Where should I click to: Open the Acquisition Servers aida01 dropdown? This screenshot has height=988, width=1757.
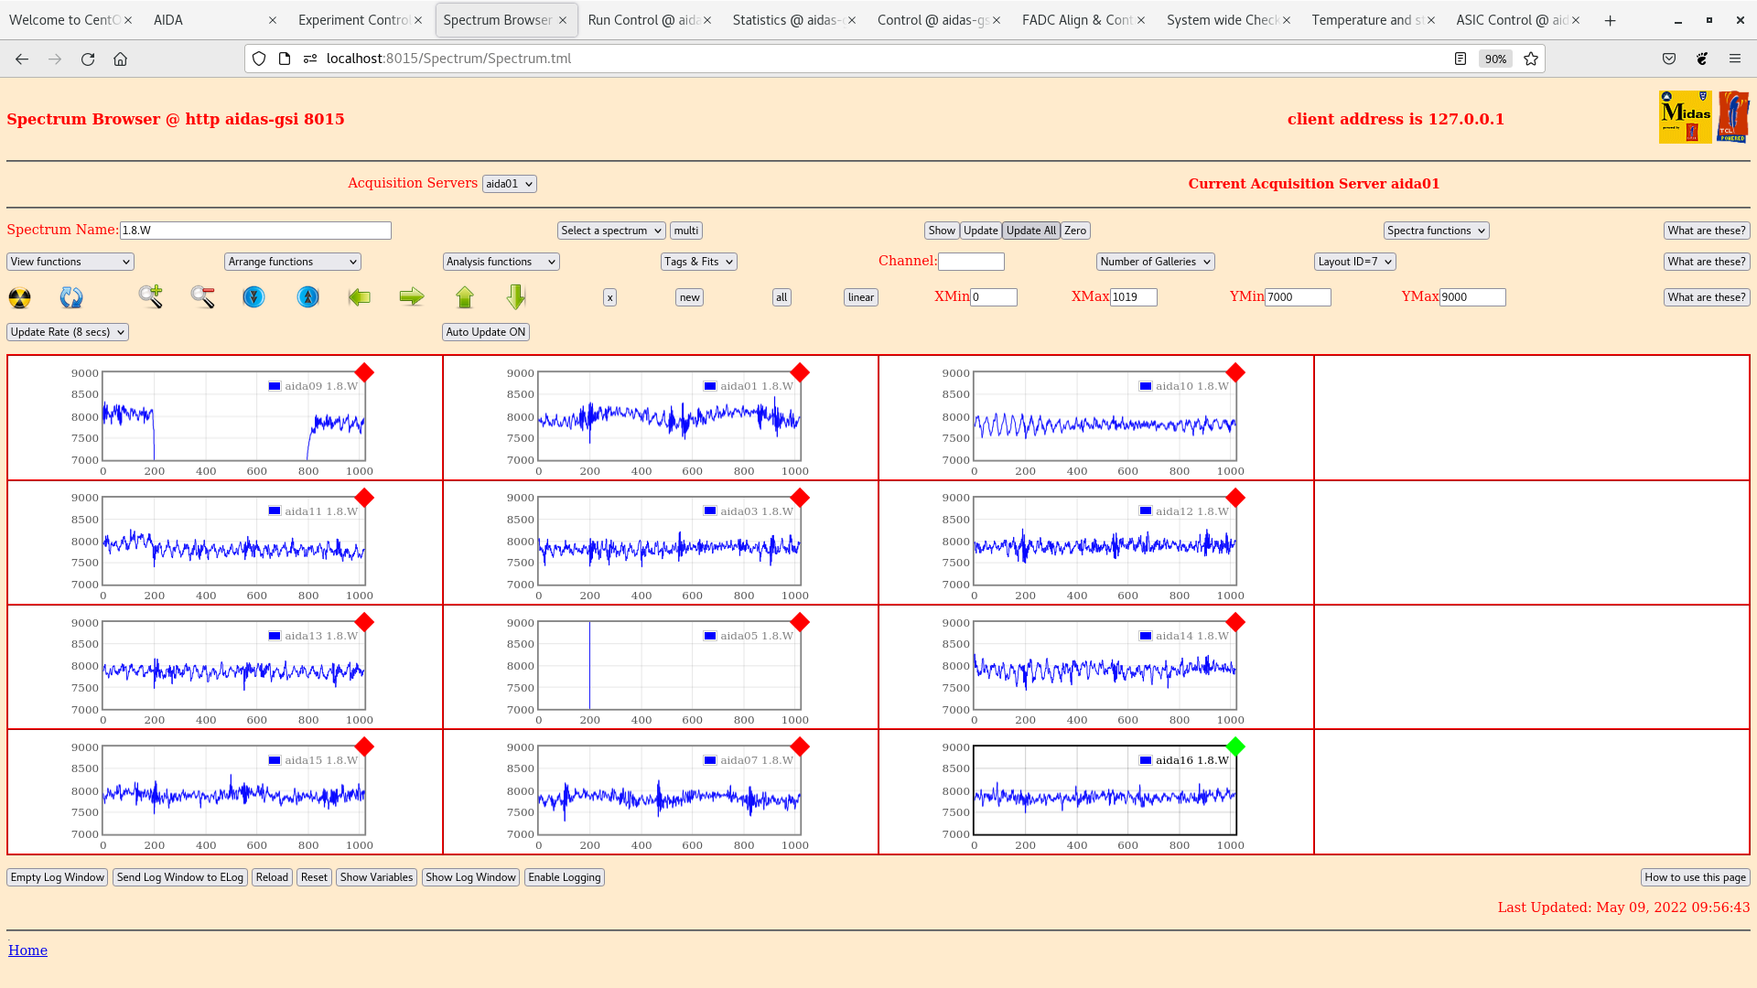pos(509,184)
